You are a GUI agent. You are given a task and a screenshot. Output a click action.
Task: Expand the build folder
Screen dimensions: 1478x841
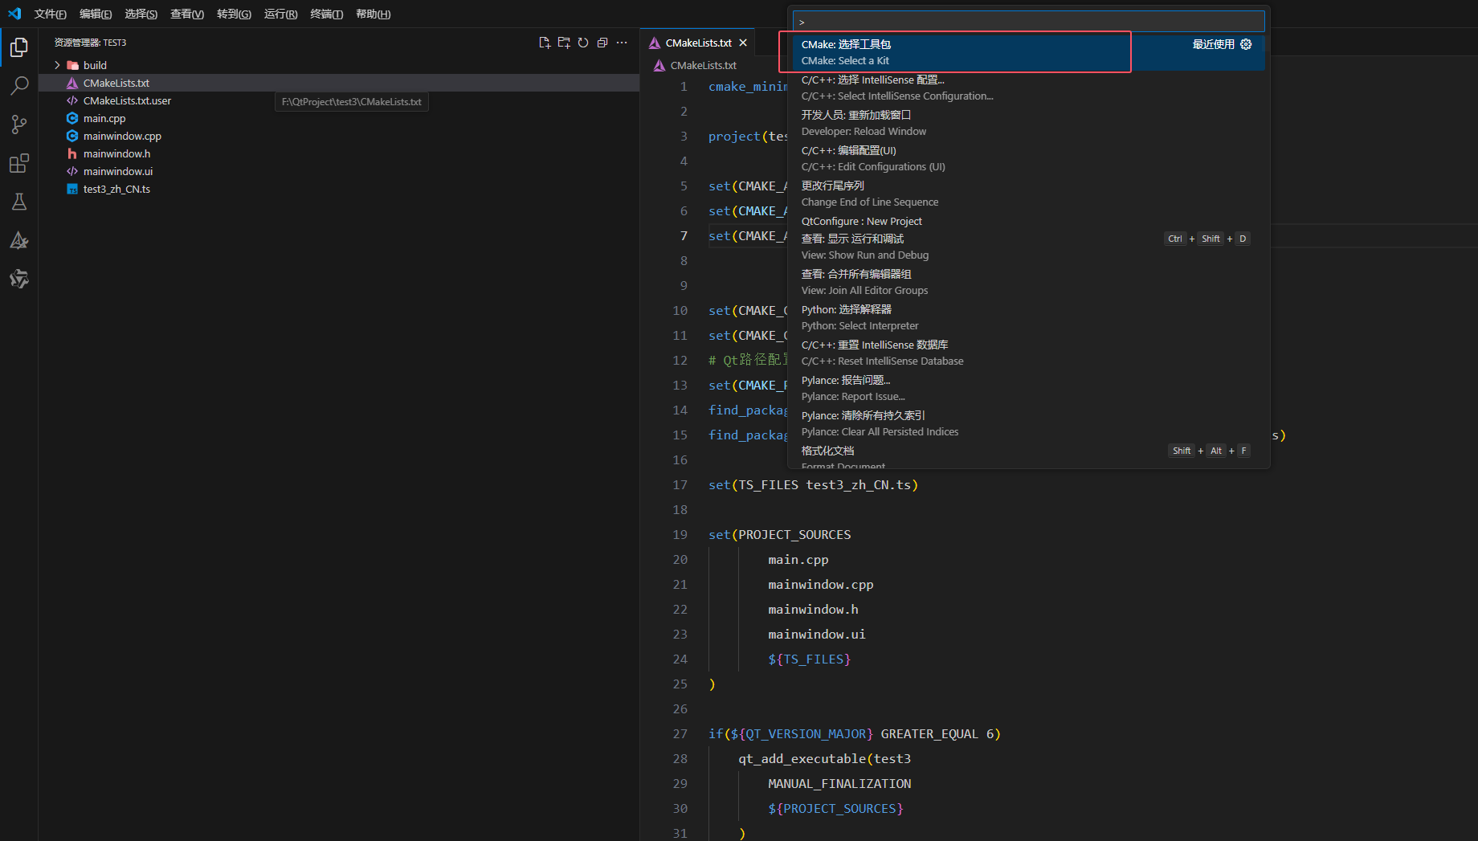pos(338,65)
